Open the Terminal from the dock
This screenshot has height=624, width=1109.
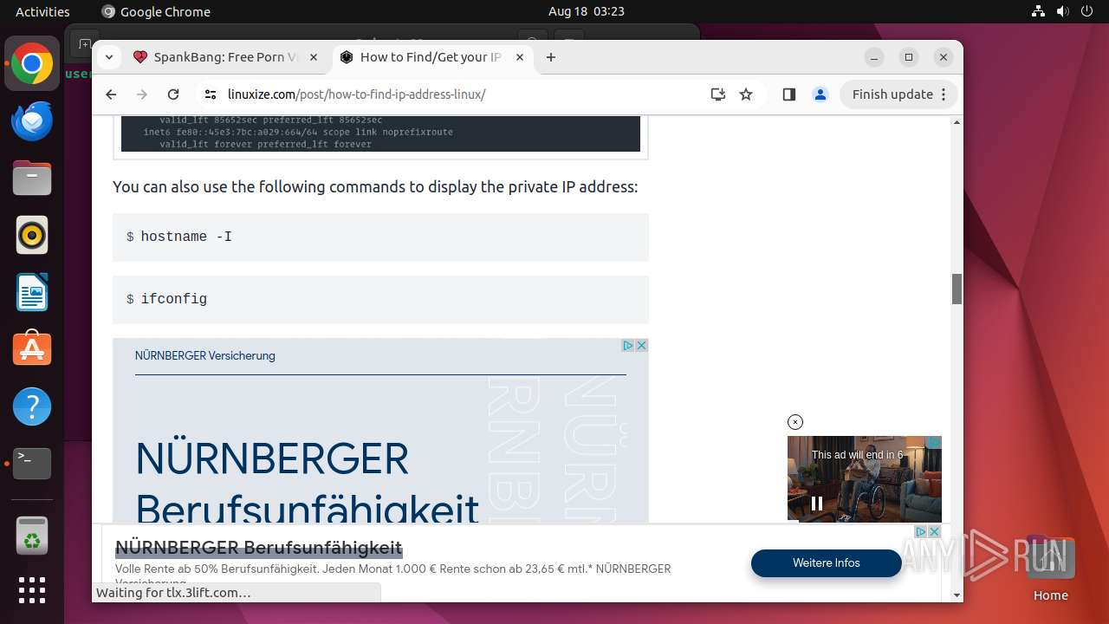click(32, 464)
